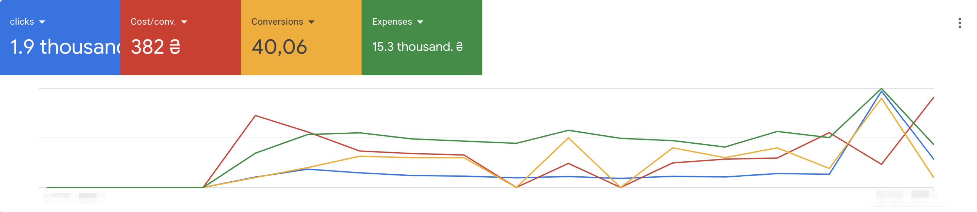Click the 'clicks' metric label text
Image resolution: width=977 pixels, height=212 pixels.
(22, 22)
